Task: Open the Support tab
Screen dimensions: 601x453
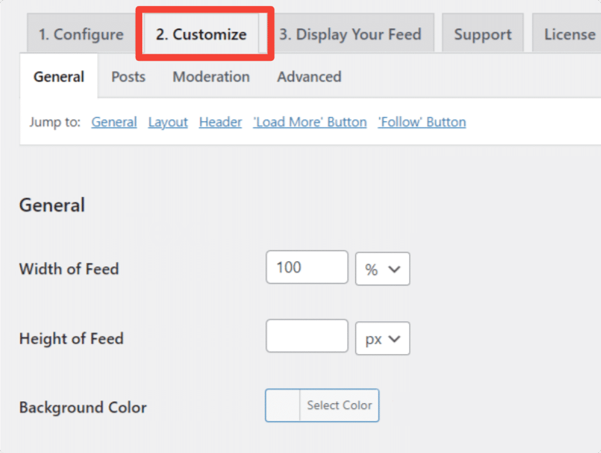Action: point(483,34)
